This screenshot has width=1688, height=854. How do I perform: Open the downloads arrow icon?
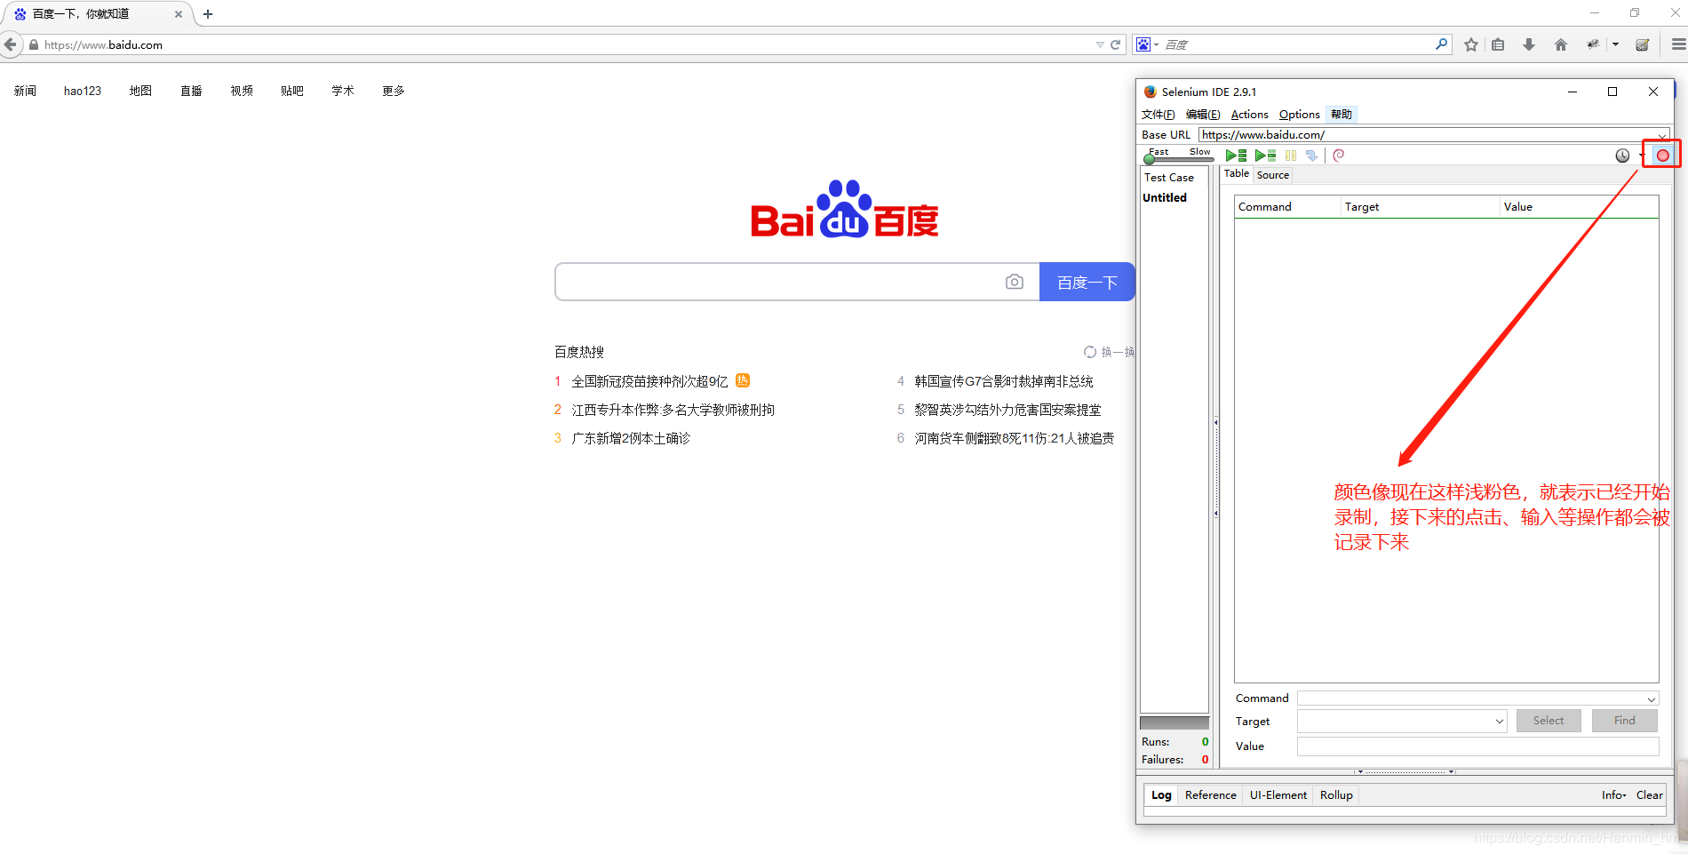[x=1529, y=44]
